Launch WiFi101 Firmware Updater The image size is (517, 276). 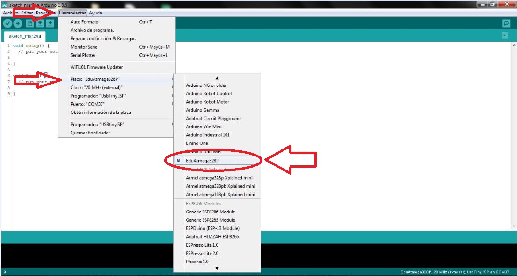pyautogui.click(x=117, y=67)
